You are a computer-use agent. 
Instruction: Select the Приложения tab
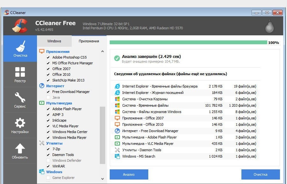click(x=89, y=41)
